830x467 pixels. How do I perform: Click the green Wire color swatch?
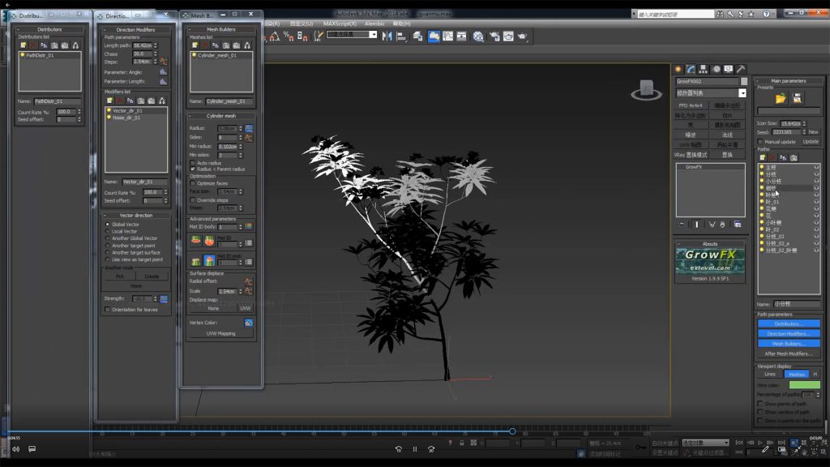click(804, 384)
